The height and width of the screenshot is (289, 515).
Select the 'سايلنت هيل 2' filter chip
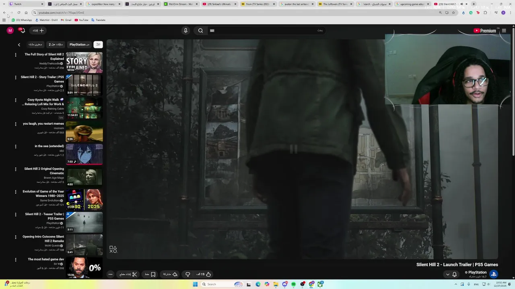[56, 45]
